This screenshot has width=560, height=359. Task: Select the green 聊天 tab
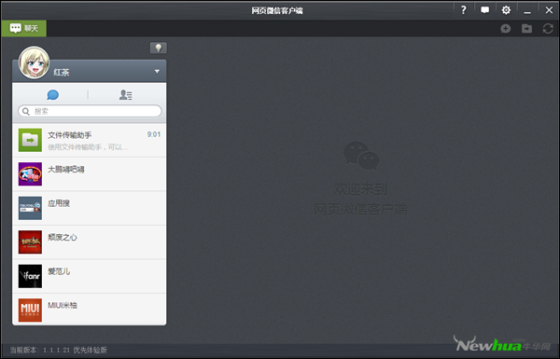point(23,28)
